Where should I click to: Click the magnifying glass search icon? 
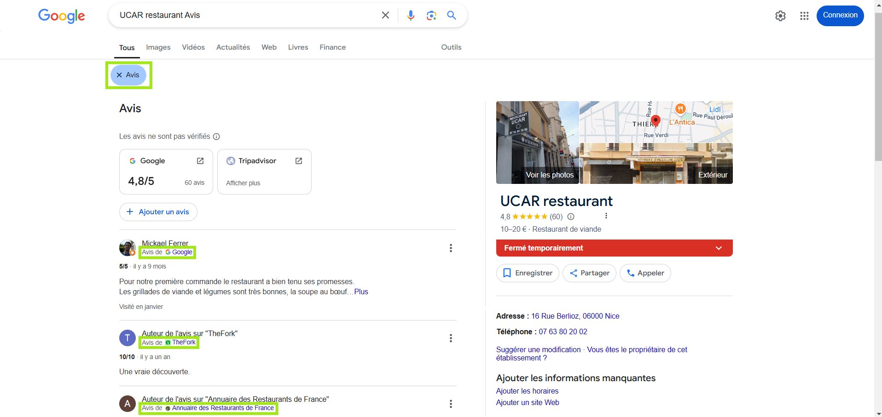[x=452, y=15]
